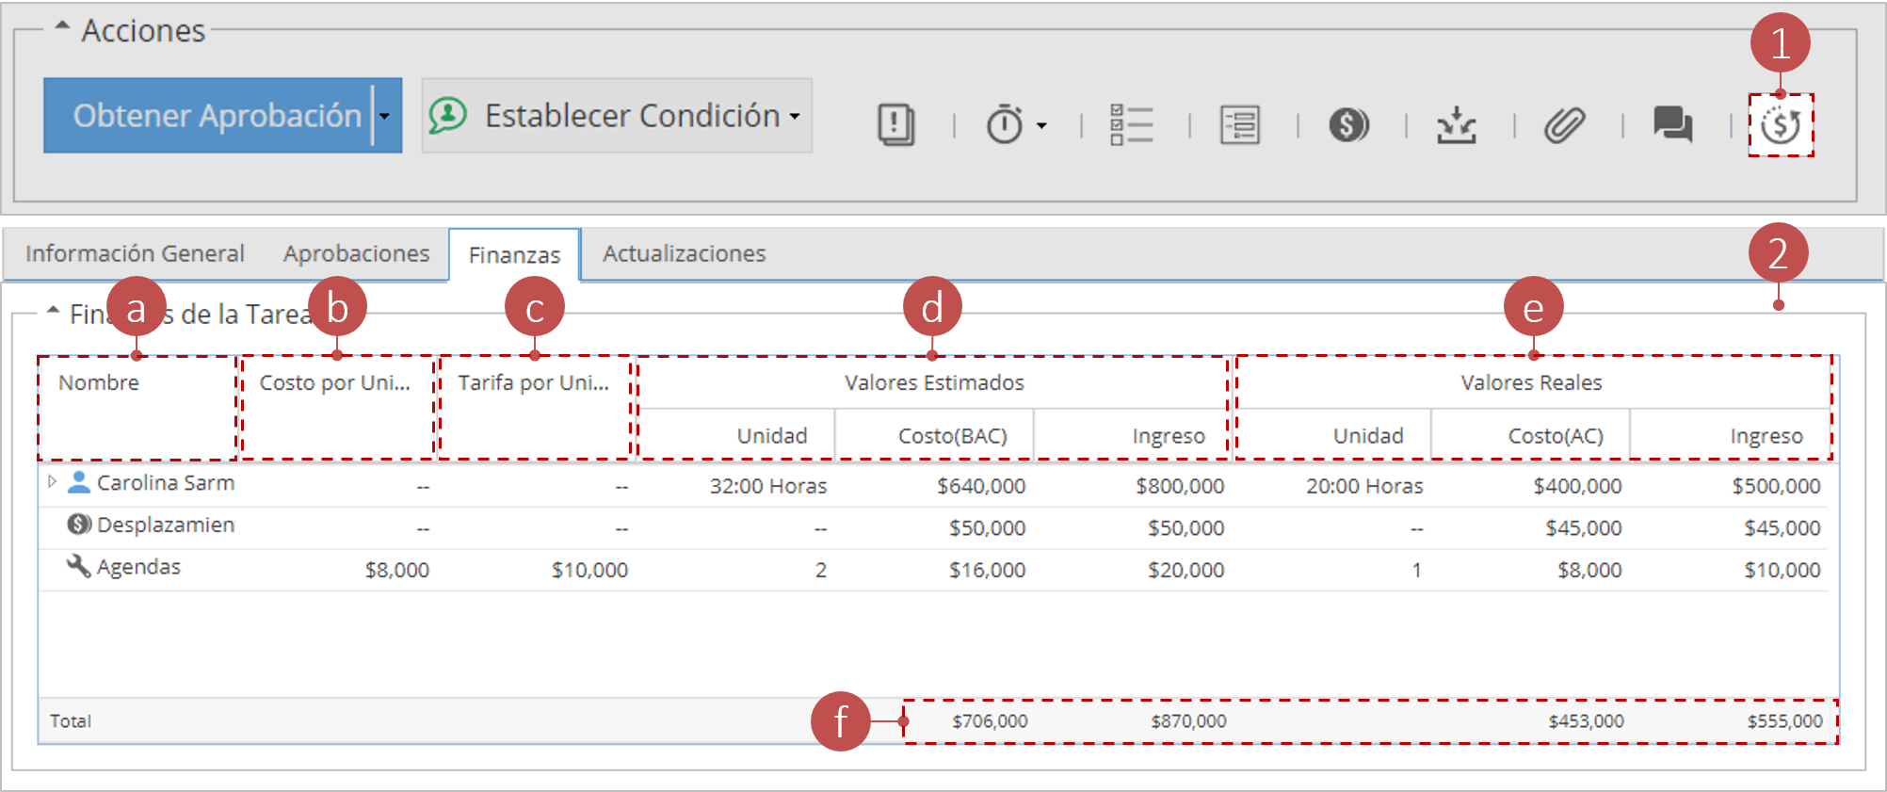Click the checklist icon in toolbar
The width and height of the screenshot is (1887, 792).
point(1131,124)
